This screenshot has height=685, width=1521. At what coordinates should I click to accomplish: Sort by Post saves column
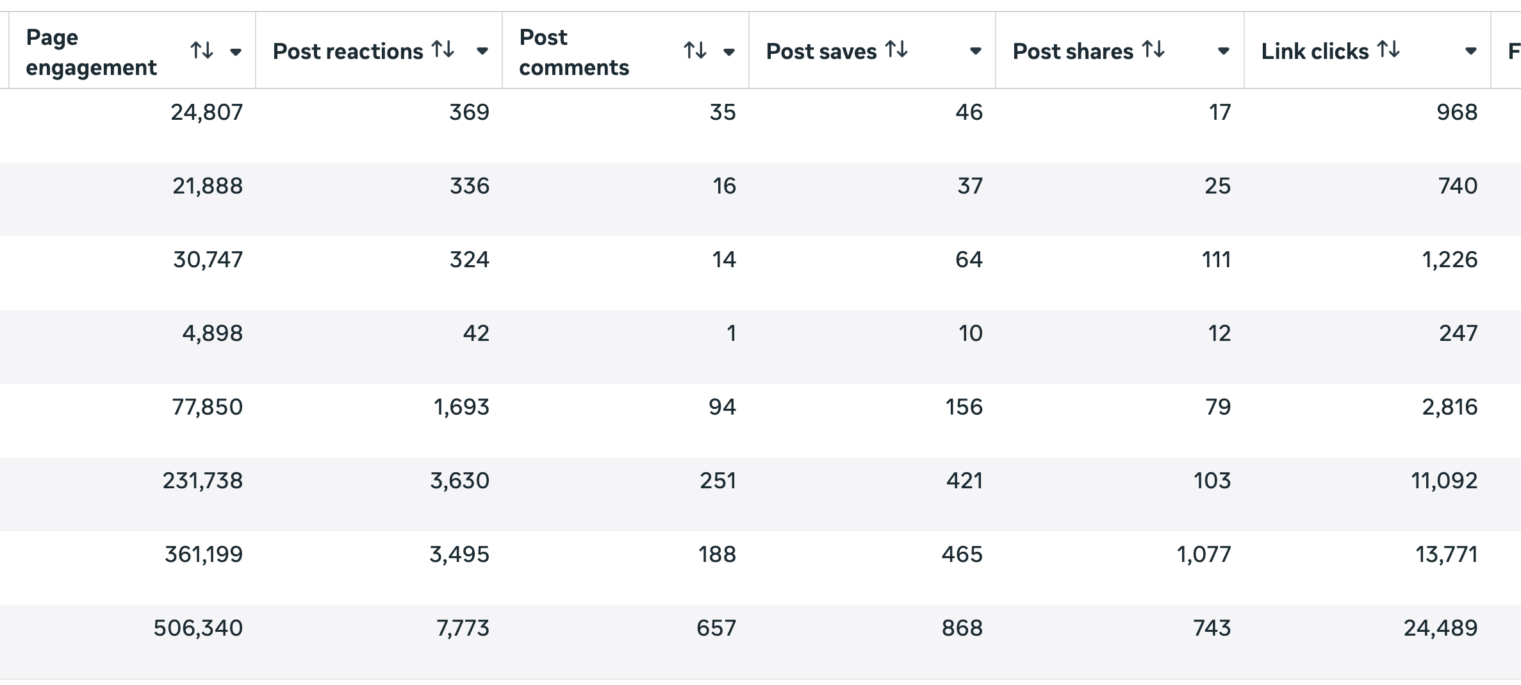click(896, 49)
